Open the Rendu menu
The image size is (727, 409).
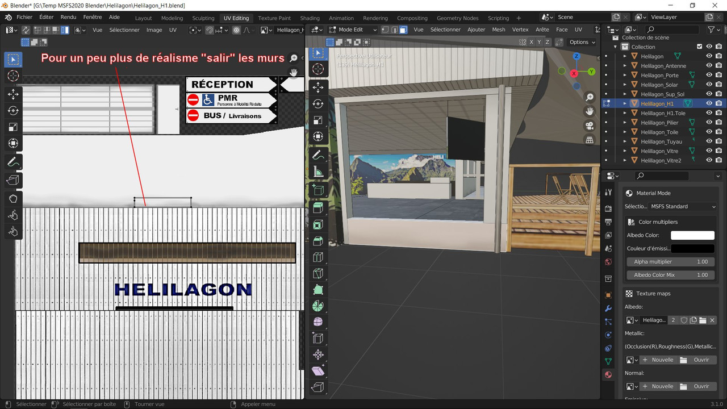[x=68, y=17]
